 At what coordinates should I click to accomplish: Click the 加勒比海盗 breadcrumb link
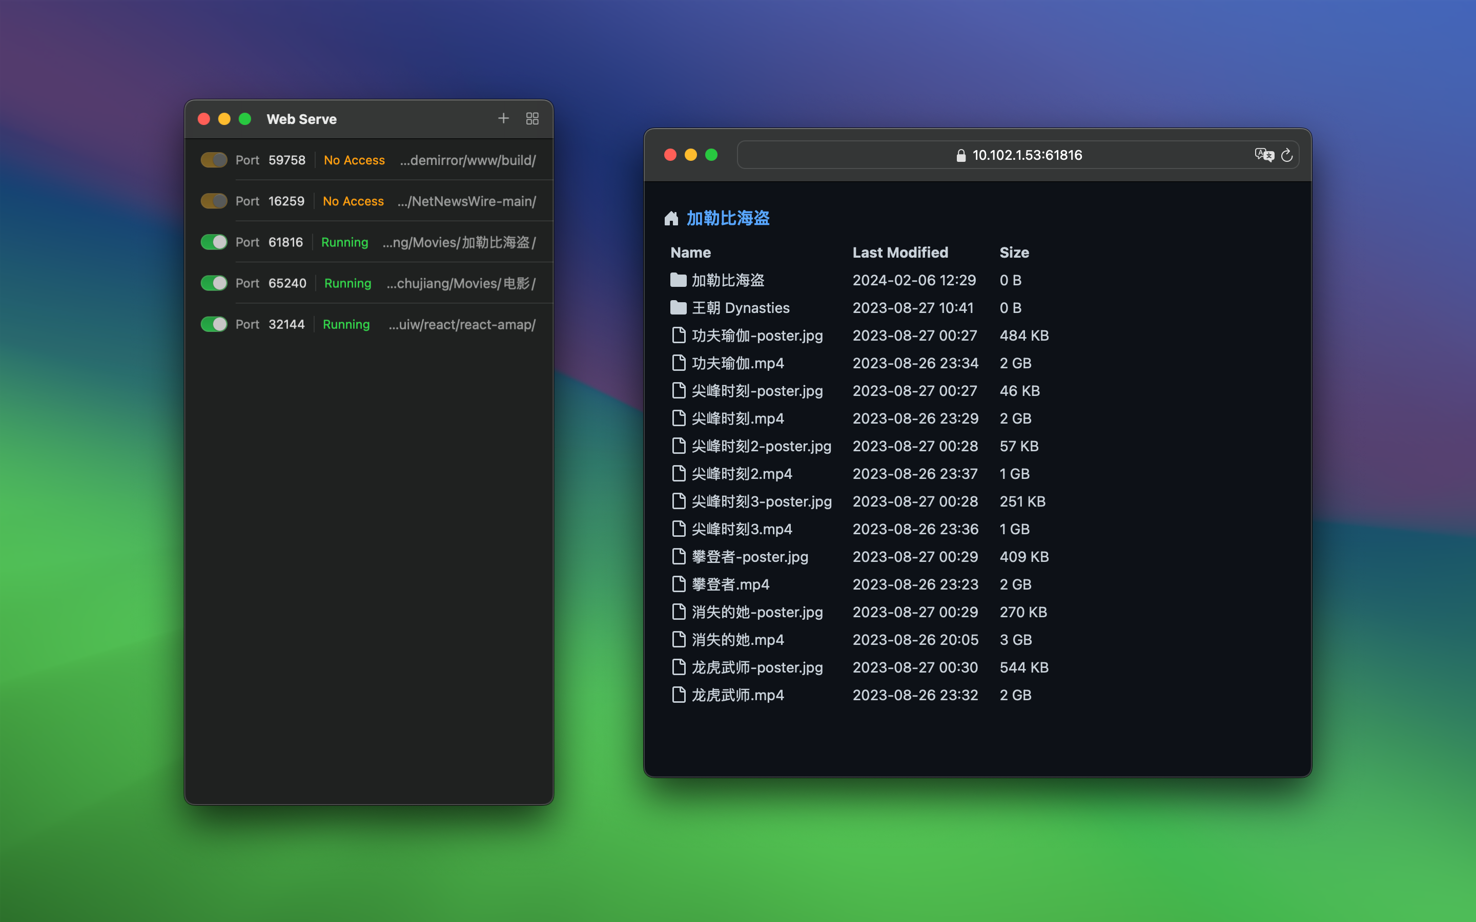[x=728, y=218]
